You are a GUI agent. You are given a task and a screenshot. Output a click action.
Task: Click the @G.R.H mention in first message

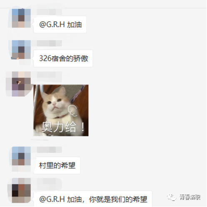pyautogui.click(x=52, y=25)
